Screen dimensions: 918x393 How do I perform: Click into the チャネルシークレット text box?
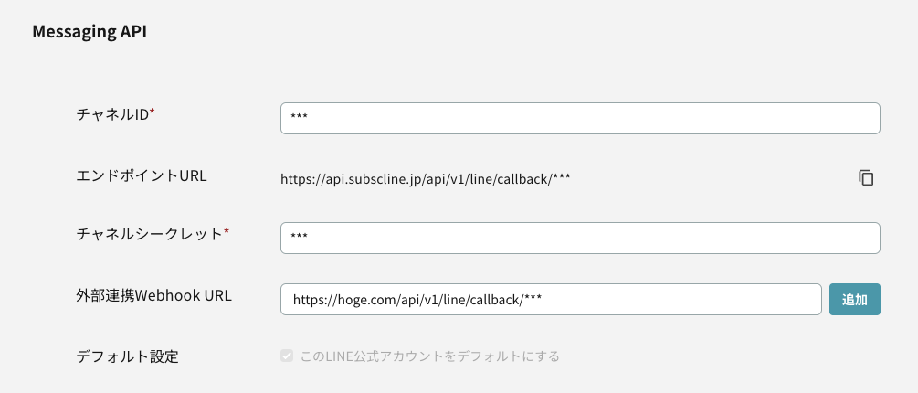click(x=580, y=238)
